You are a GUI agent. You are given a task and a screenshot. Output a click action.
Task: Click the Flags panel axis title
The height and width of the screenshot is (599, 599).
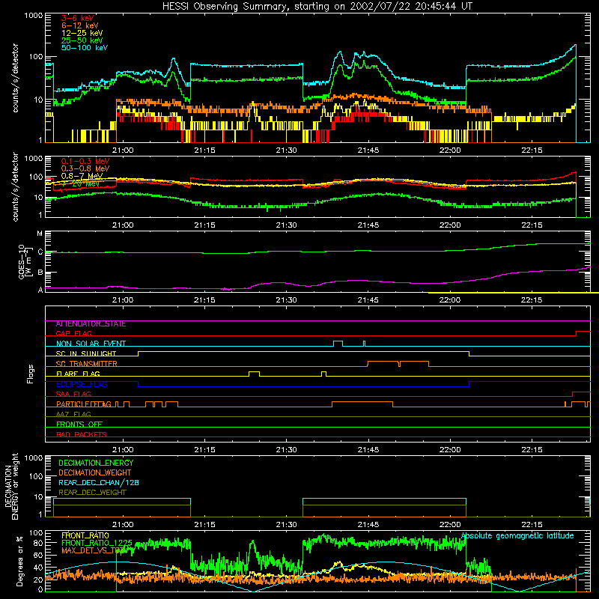pos(31,374)
